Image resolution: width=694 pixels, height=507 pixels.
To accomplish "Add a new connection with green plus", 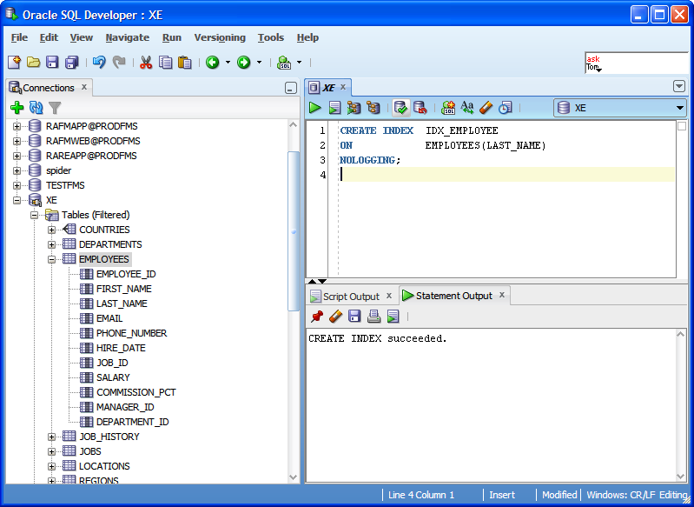I will [x=17, y=108].
